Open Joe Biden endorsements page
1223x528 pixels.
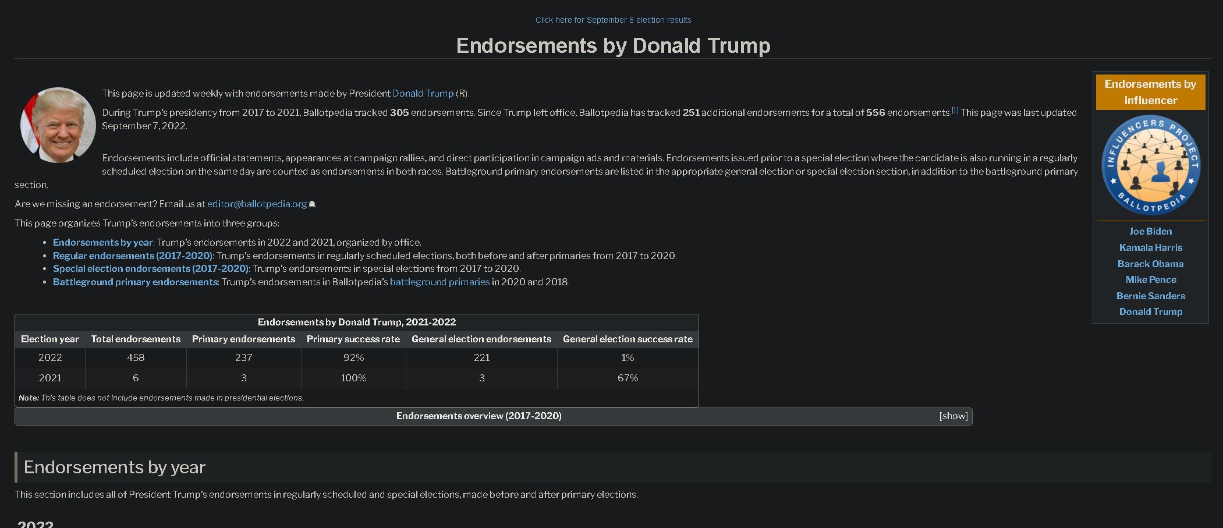click(1150, 232)
